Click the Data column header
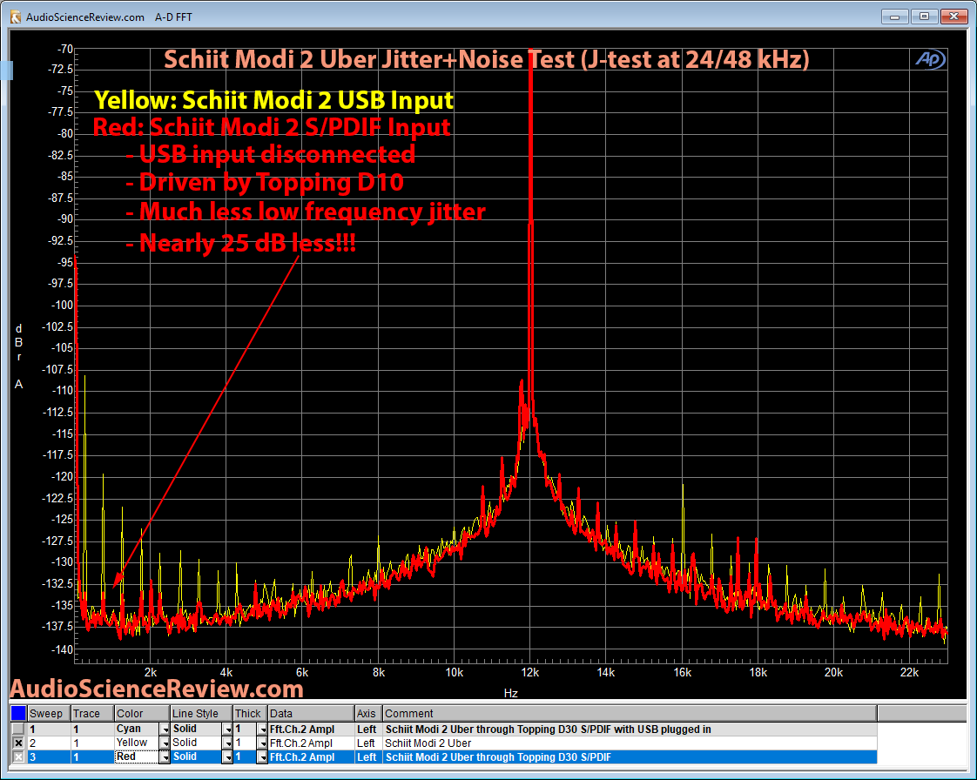977x780 pixels. pyautogui.click(x=311, y=713)
